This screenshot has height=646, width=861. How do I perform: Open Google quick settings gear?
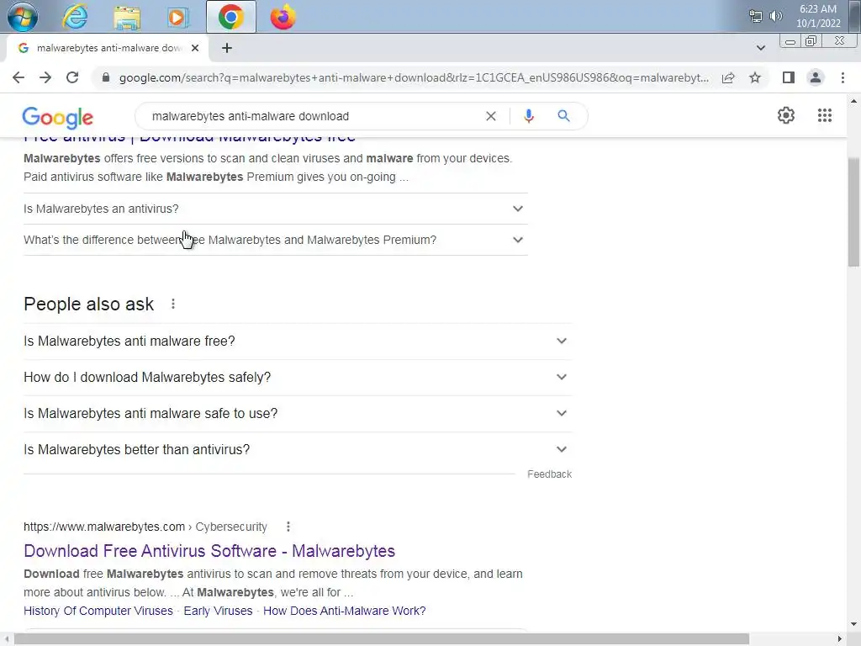786,115
